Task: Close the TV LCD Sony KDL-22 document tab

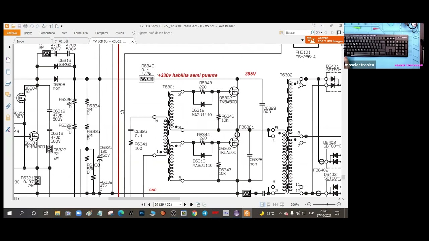Action: pos(132,41)
